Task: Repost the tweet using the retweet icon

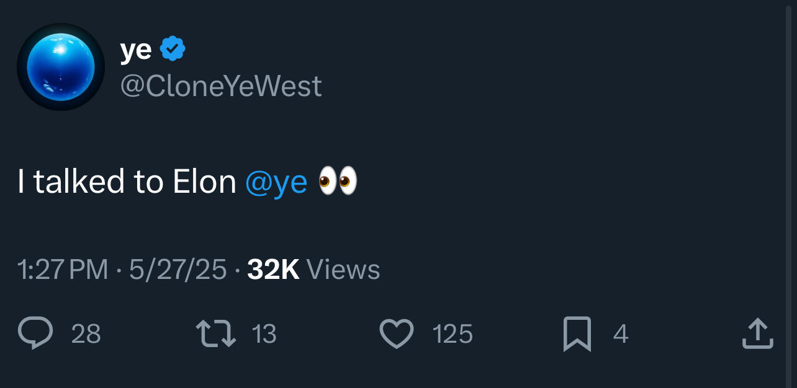Action: pyautogui.click(x=216, y=334)
